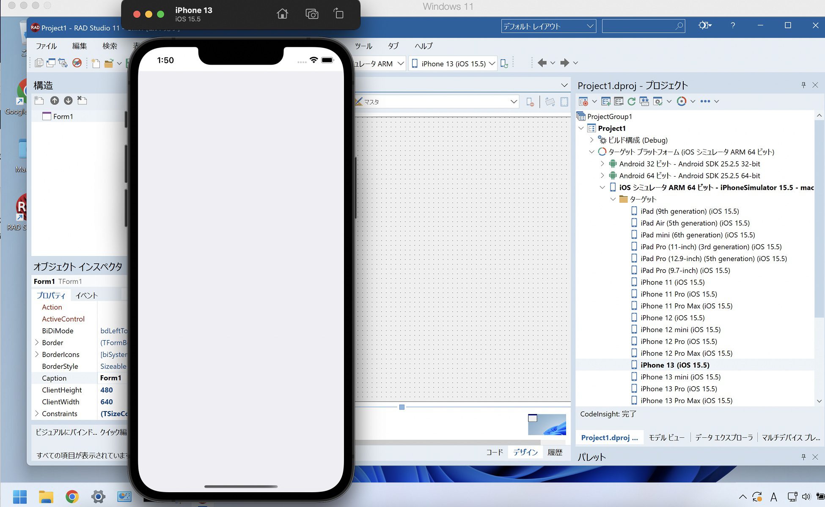Select Form1 in the Structure tree

tap(63, 116)
